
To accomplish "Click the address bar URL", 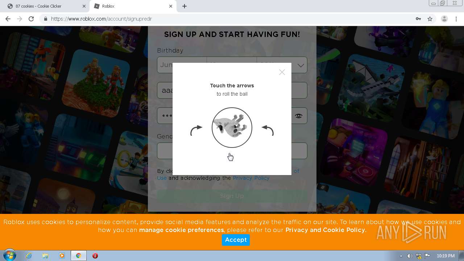I will pos(101,19).
